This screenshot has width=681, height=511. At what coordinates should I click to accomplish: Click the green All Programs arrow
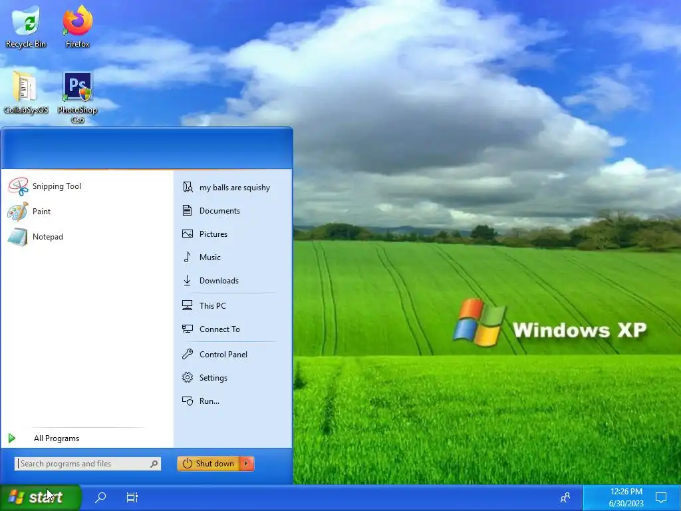click(x=12, y=438)
